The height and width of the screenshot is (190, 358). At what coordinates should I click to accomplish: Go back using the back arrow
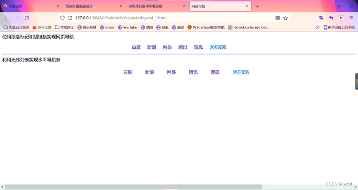pos(7,18)
